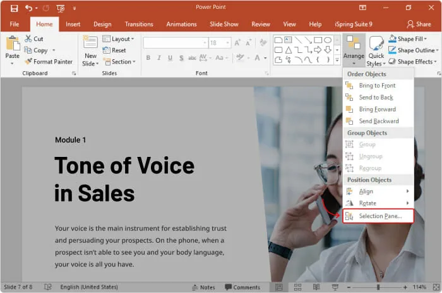Toggle the Comments pane
The image size is (442, 293).
pos(242,287)
